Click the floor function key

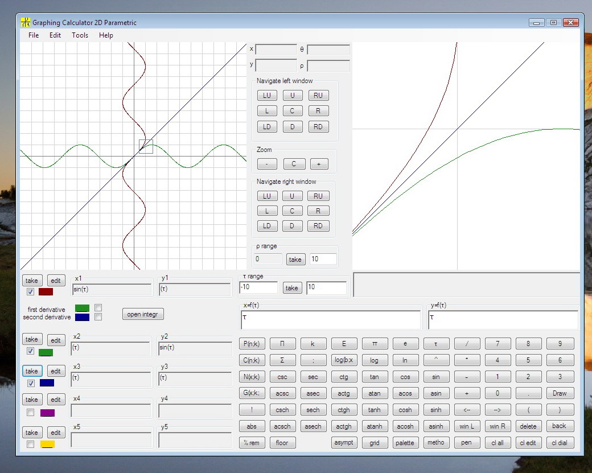pyautogui.click(x=282, y=443)
